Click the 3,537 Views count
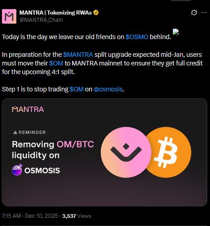The height and width of the screenshot is (226, 210). point(77,216)
